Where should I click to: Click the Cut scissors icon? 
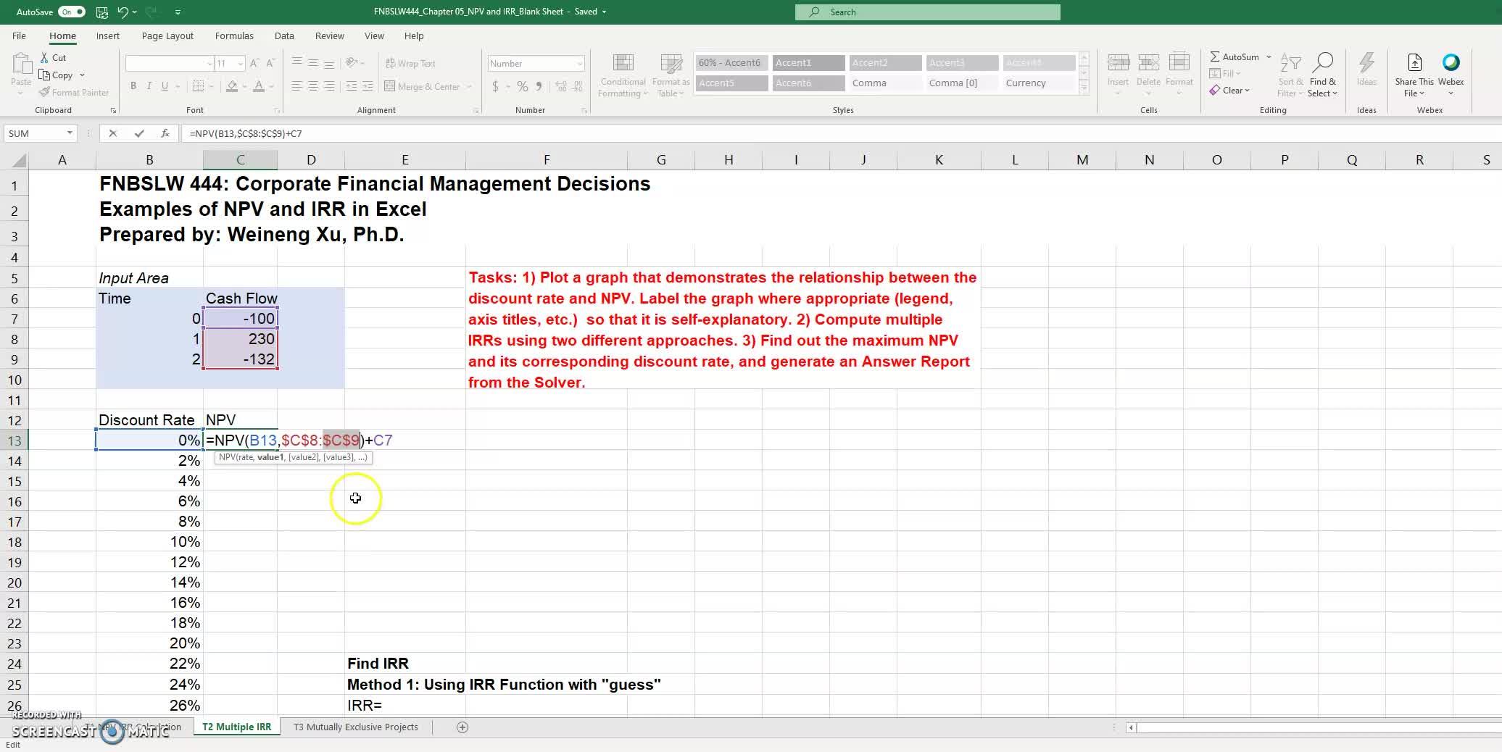[x=44, y=57]
